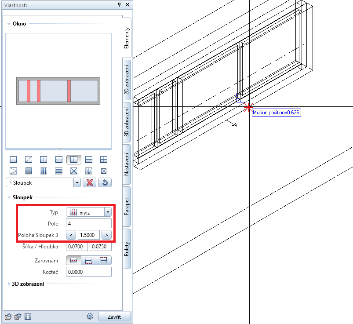Go to previous mullion with the < button
This screenshot has width=353, height=324.
[x=71, y=235]
